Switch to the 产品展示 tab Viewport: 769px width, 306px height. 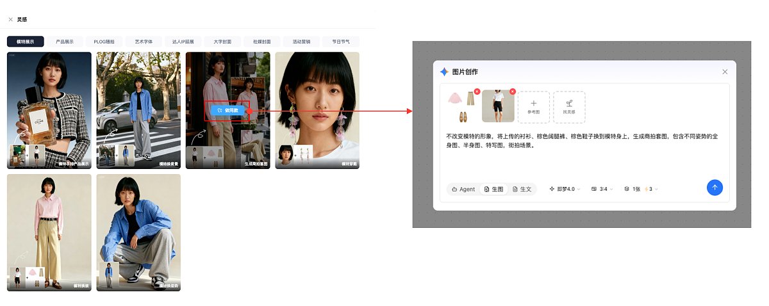65,42
